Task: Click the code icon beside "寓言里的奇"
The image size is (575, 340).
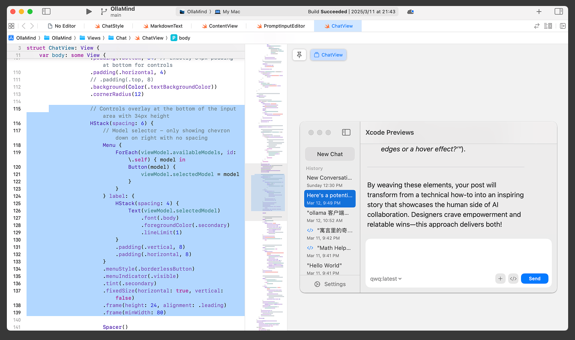Action: (310, 230)
